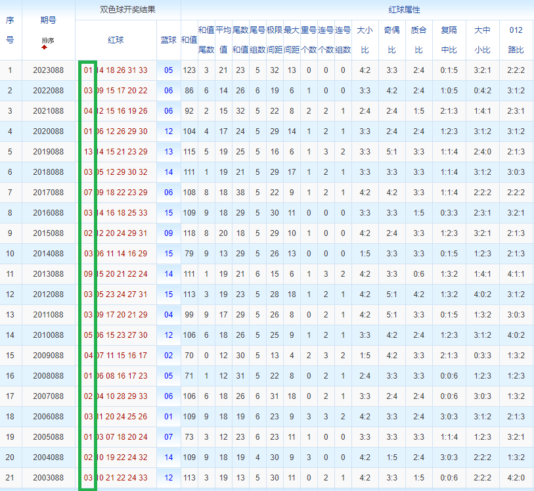Image resolution: width=534 pixels, height=491 pixels.
Task: Click the 复隔中比 column header
Action: pos(449,40)
